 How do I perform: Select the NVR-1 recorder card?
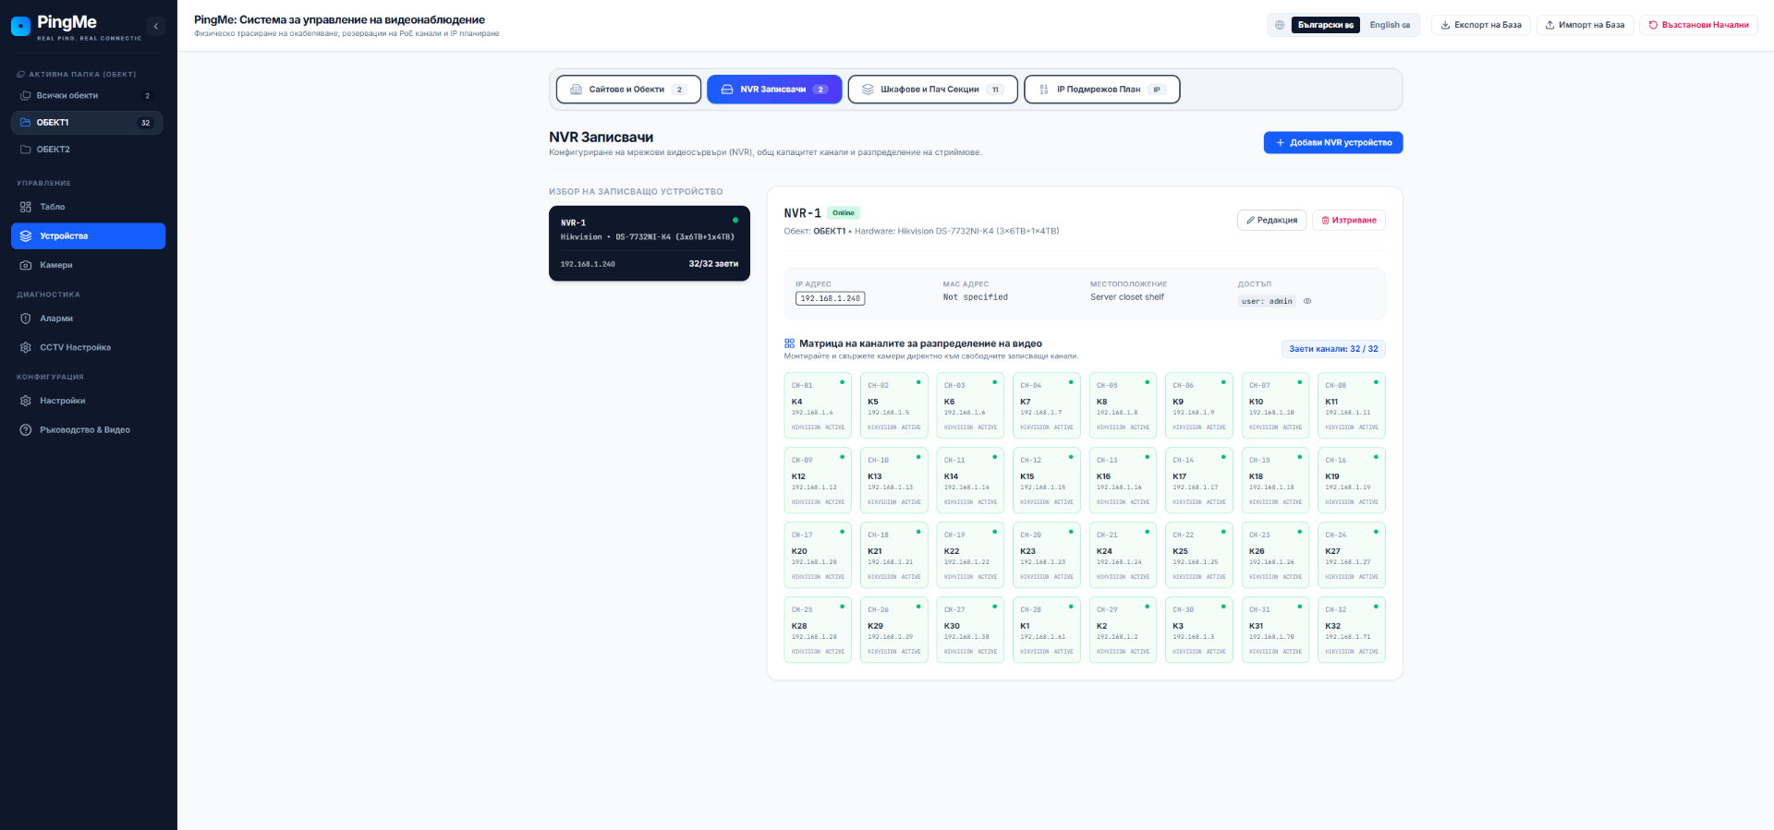pyautogui.click(x=650, y=243)
